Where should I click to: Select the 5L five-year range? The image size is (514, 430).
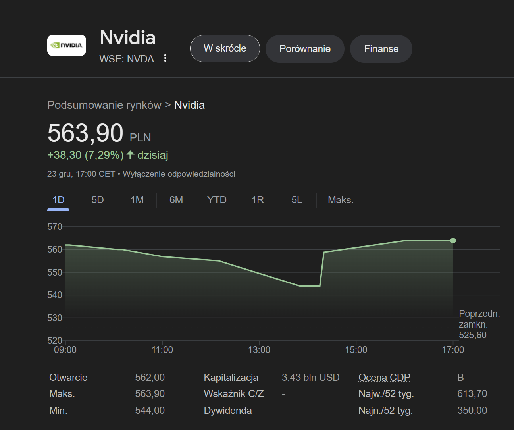[296, 200]
